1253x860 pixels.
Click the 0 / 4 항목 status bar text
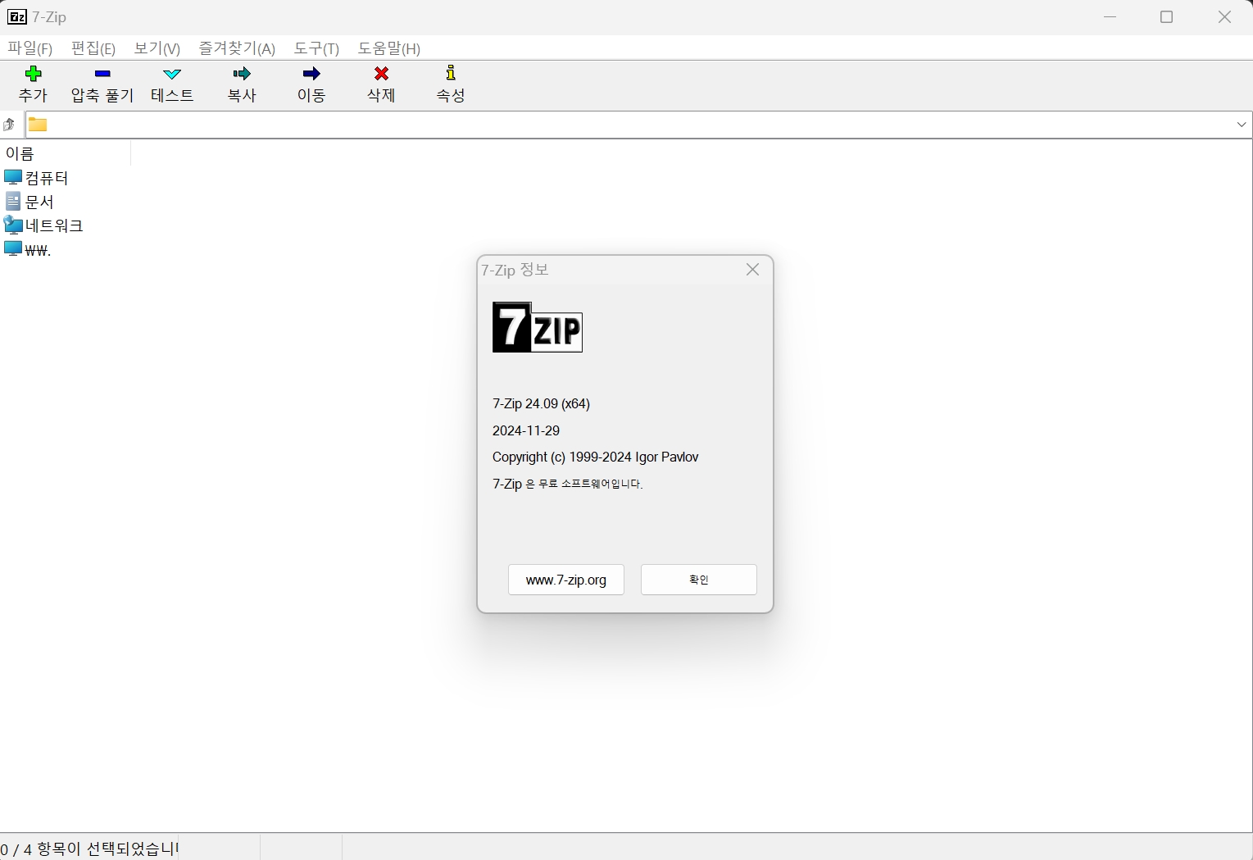[x=89, y=849]
